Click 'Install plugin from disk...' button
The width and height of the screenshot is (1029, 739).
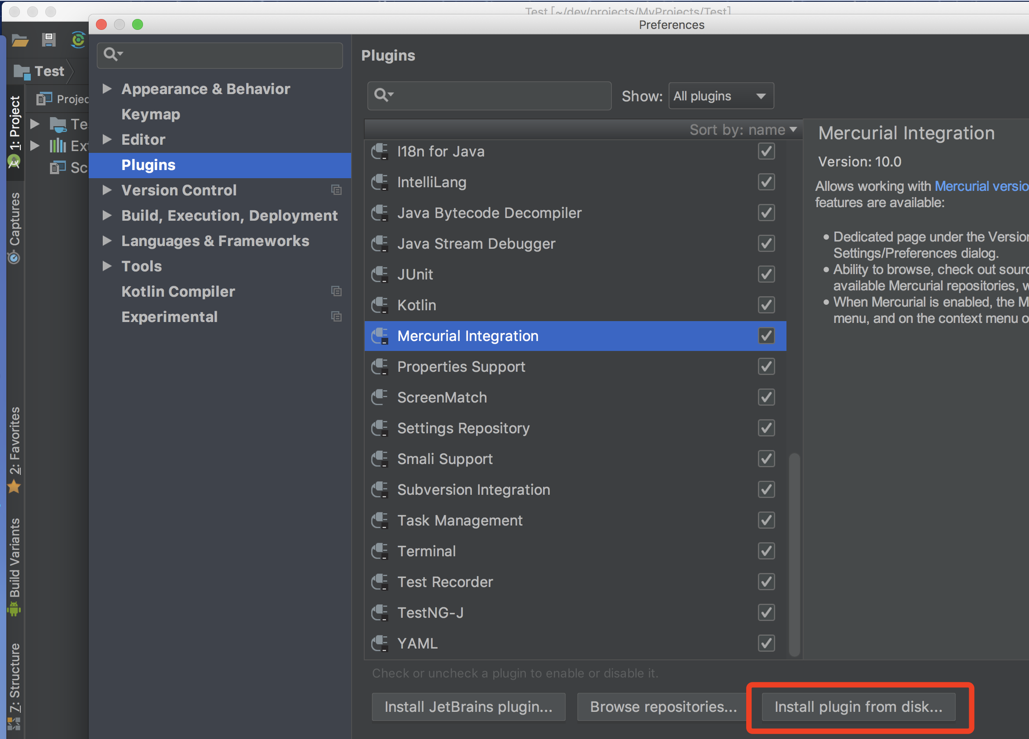pyautogui.click(x=859, y=706)
